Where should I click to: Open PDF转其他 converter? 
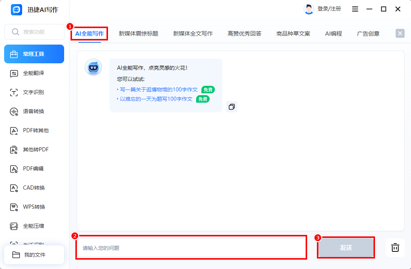34,130
